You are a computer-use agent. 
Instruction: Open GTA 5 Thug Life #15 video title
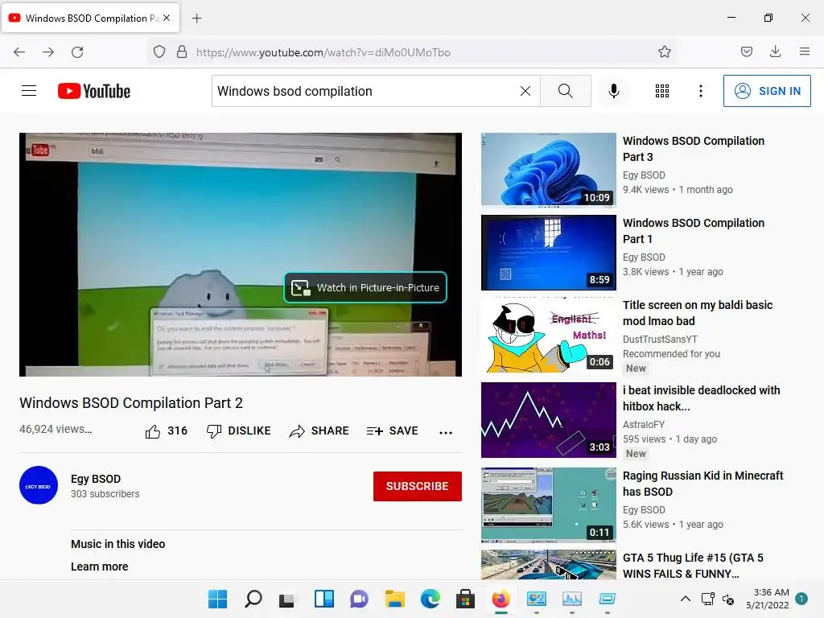click(x=693, y=566)
